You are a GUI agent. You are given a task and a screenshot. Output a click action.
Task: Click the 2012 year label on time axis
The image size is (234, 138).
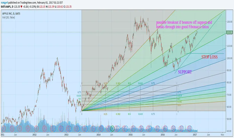click(34, 134)
